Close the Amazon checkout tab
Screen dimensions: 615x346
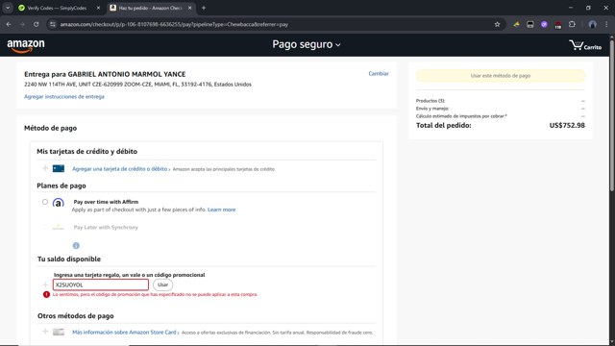point(190,8)
